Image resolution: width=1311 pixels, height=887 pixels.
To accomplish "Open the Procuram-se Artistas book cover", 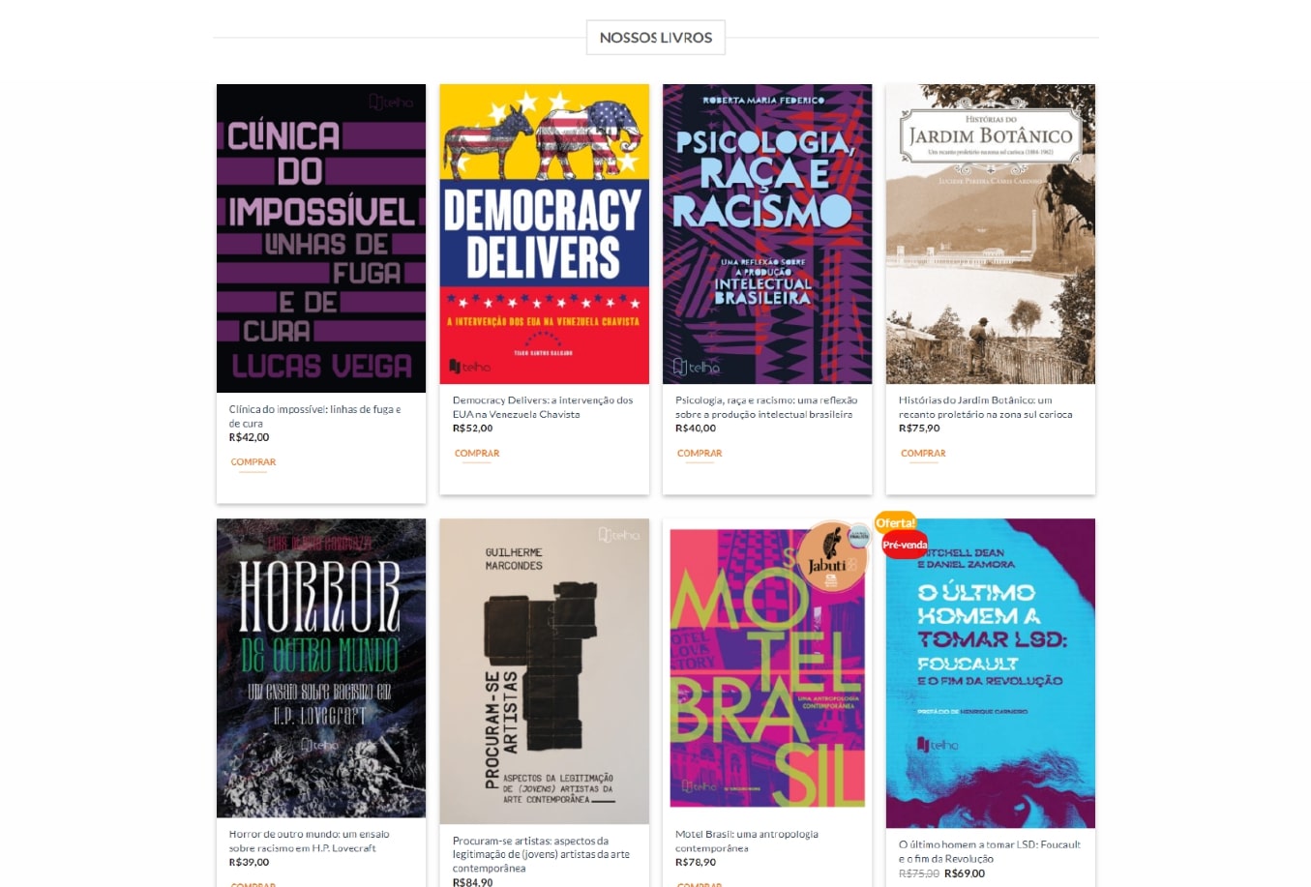I will point(544,671).
